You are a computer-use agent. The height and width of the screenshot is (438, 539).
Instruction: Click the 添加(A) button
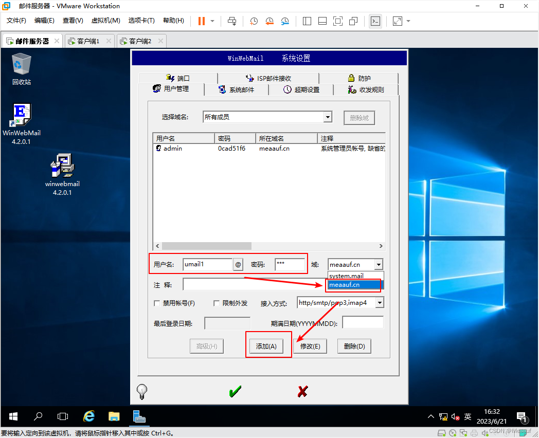(266, 346)
